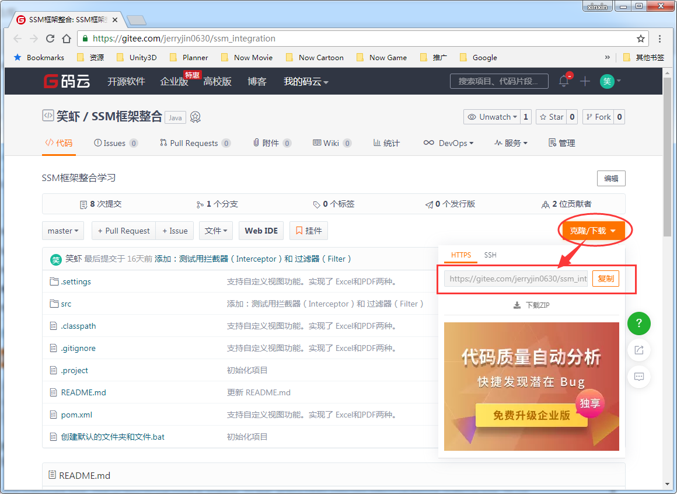Click the clone URL input field
This screenshot has width=677, height=494.
point(516,279)
